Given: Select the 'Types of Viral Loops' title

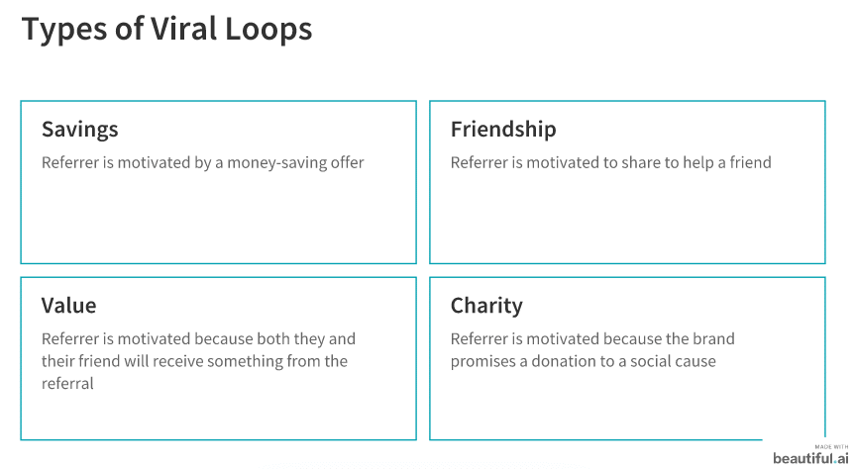Looking at the screenshot, I should tap(166, 29).
